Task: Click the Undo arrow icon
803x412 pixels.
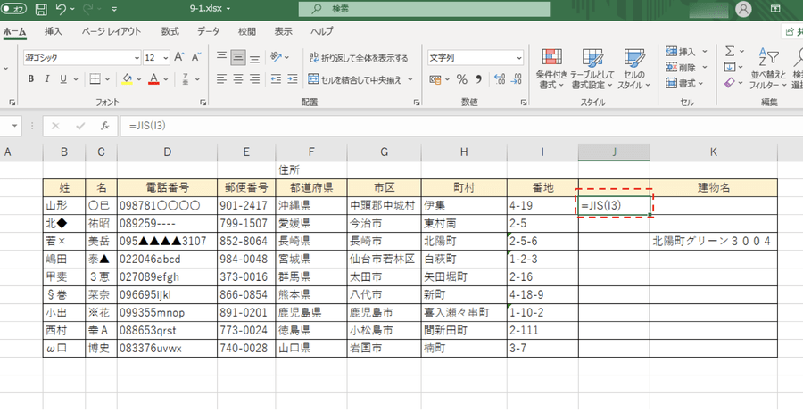Action: pos(62,10)
